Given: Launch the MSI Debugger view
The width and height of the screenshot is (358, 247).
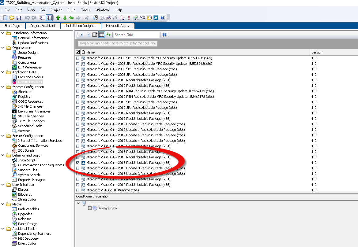Looking at the screenshot, I should pyautogui.click(x=28, y=238).
